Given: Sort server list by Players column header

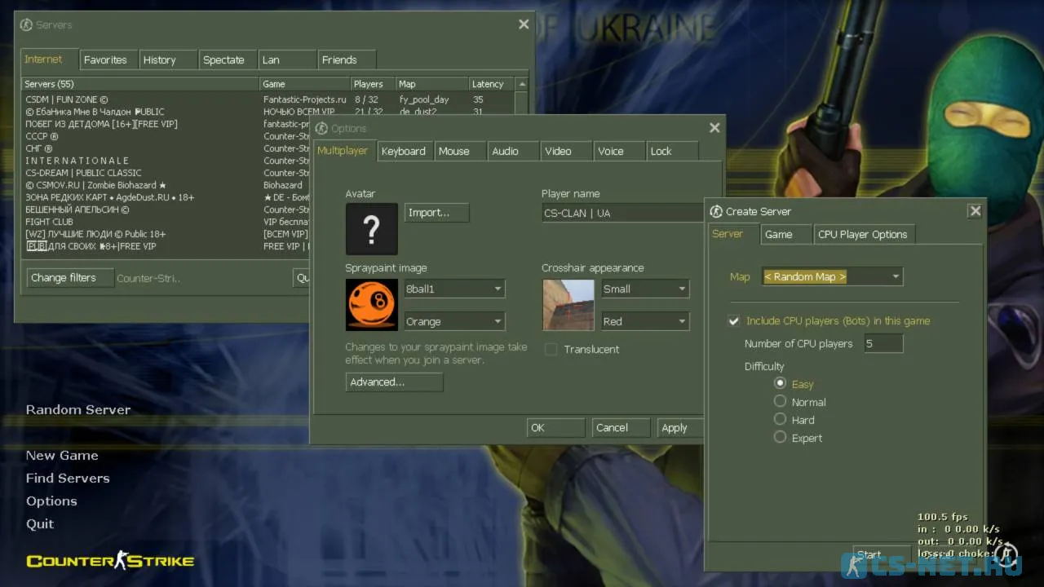Looking at the screenshot, I should [373, 84].
